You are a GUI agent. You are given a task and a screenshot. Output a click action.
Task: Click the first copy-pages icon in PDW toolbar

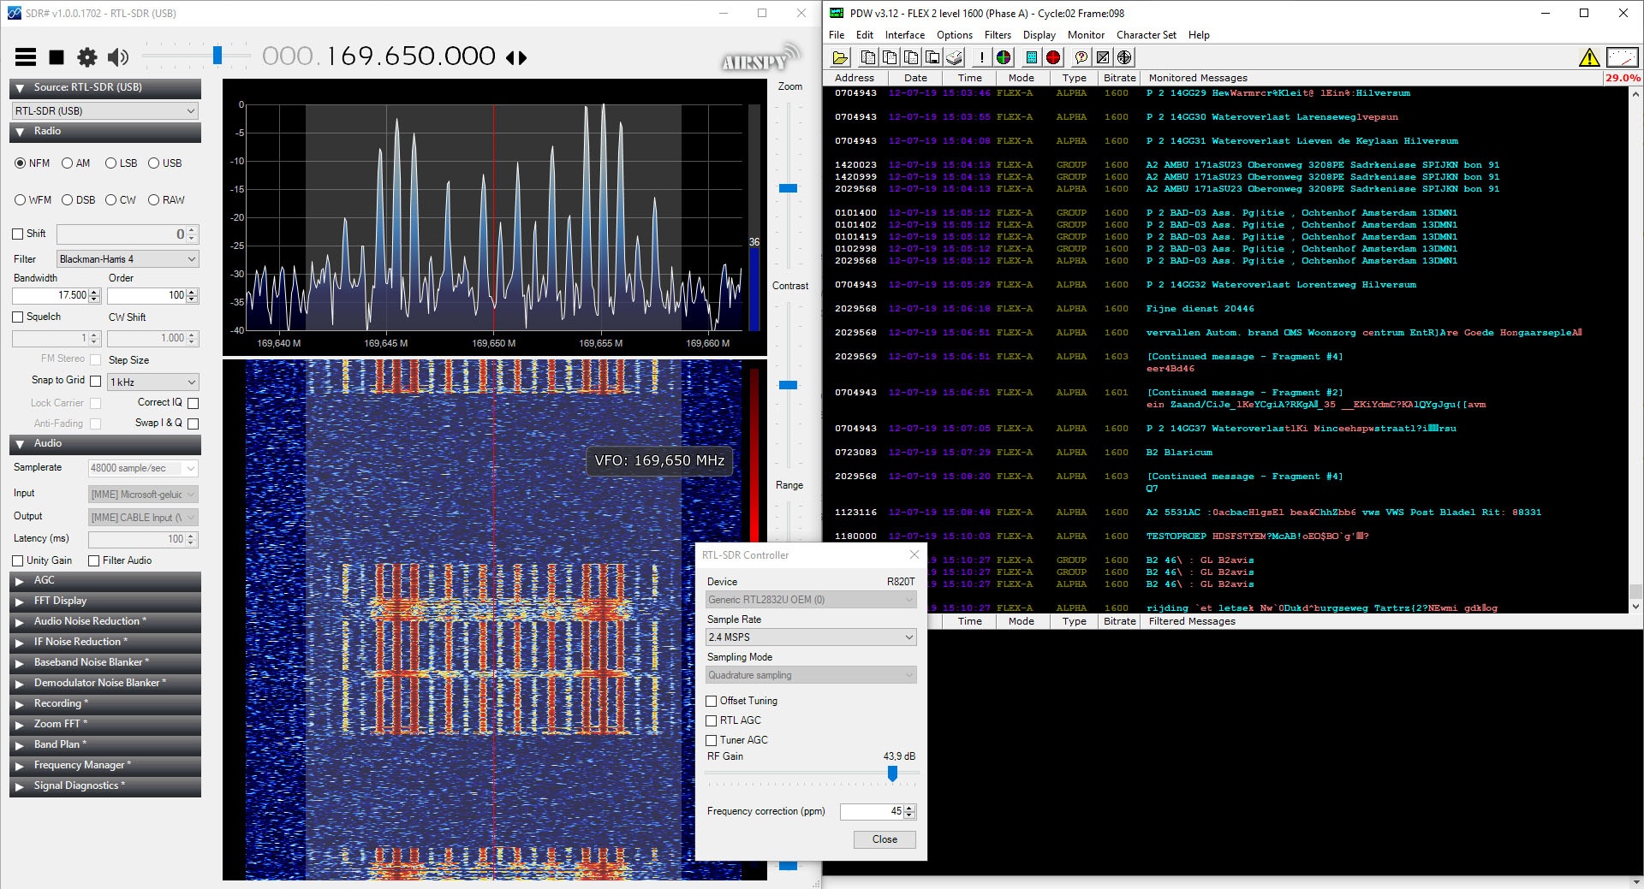click(868, 57)
